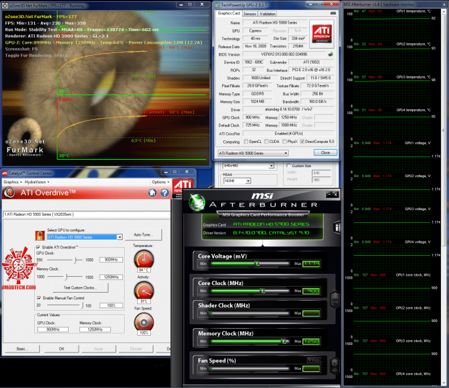The image size is (449, 388).
Task: Click the Activity gauge showing 91%
Action: pos(144,291)
